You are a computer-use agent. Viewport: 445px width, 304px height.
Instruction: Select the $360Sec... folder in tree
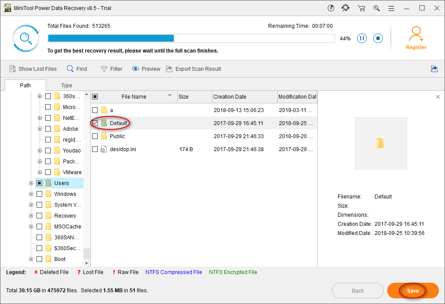coord(67,248)
